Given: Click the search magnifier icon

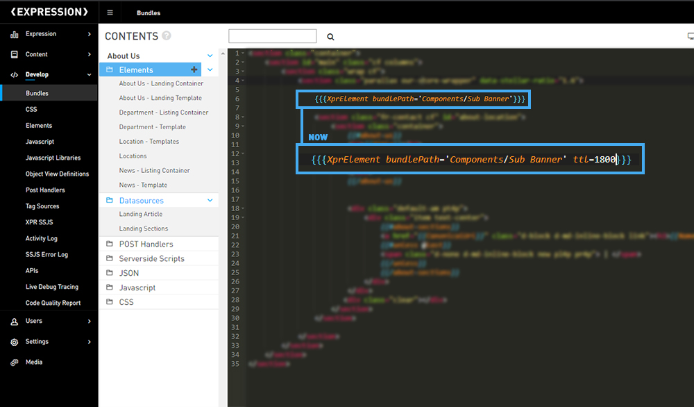Looking at the screenshot, I should (x=330, y=37).
